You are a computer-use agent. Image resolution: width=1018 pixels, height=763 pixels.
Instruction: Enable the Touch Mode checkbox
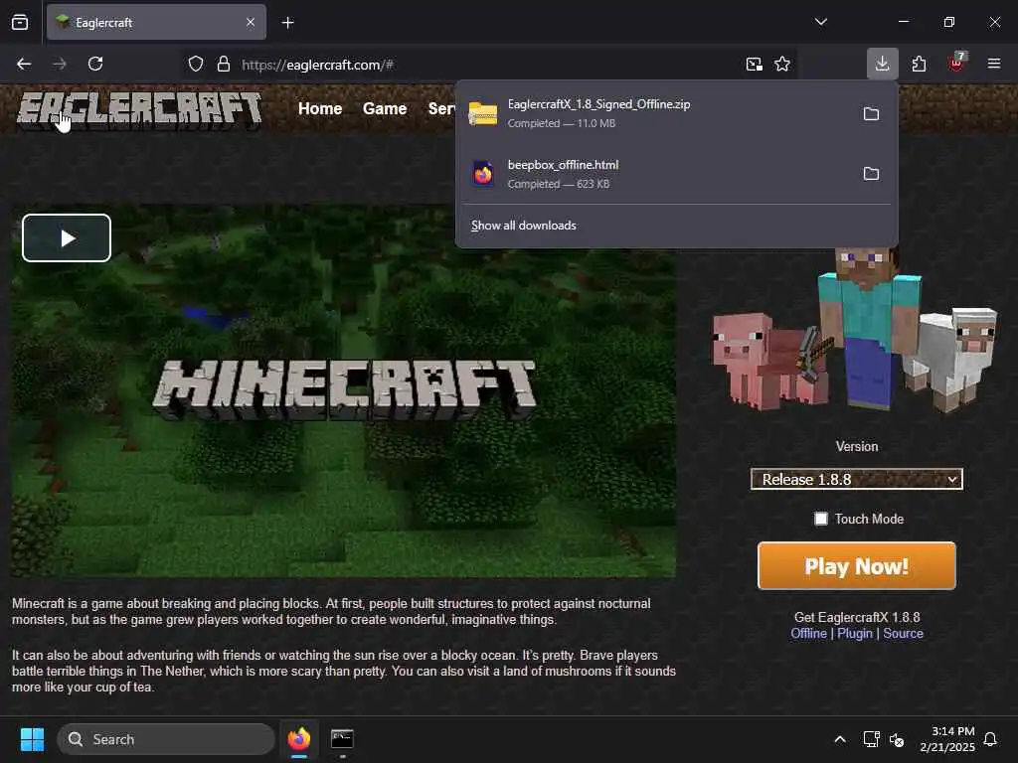pyautogui.click(x=821, y=519)
